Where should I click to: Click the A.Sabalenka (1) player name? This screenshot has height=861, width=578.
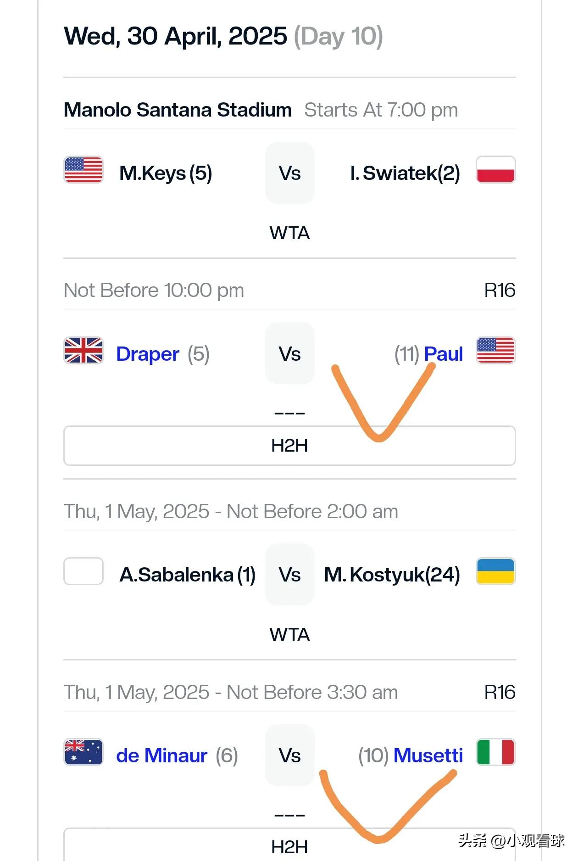coord(187,575)
